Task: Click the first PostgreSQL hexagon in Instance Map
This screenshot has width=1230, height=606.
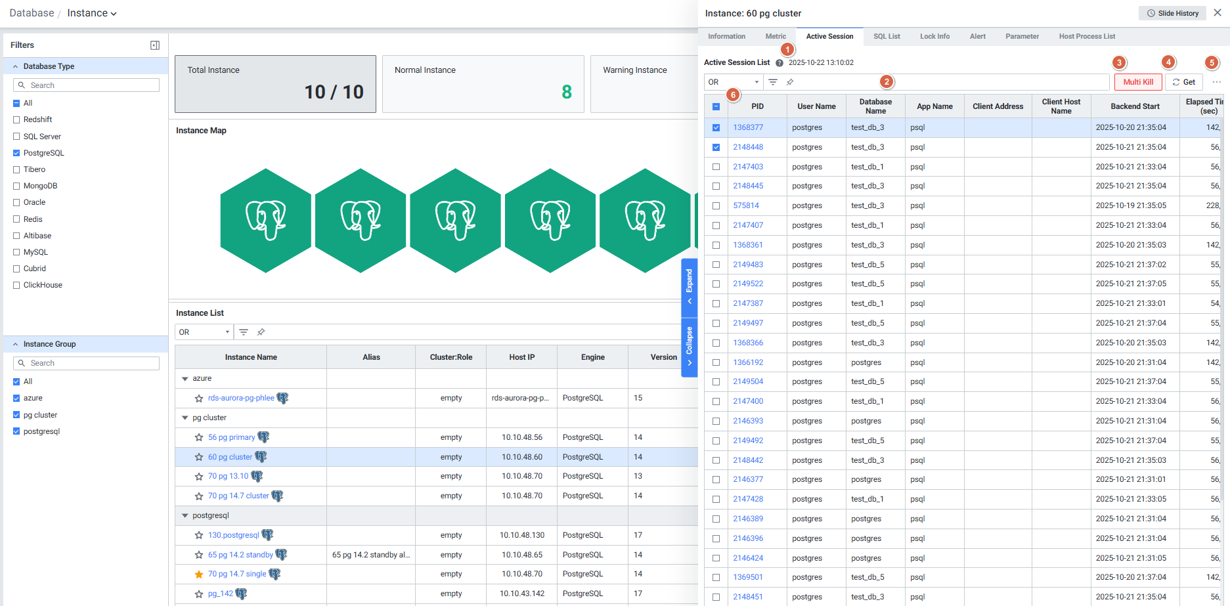Action: (x=265, y=221)
